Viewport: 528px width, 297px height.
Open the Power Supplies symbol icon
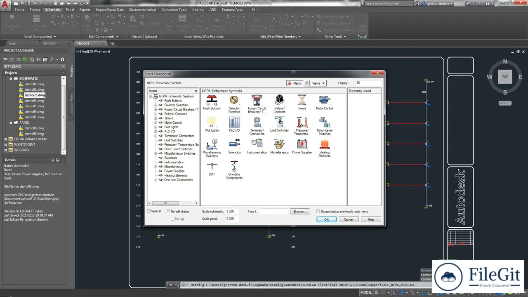(302, 144)
